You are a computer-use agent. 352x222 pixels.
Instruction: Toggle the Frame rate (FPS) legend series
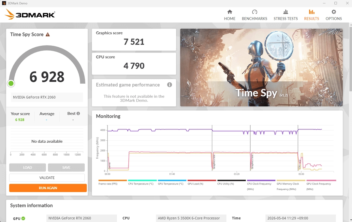pos(112,182)
